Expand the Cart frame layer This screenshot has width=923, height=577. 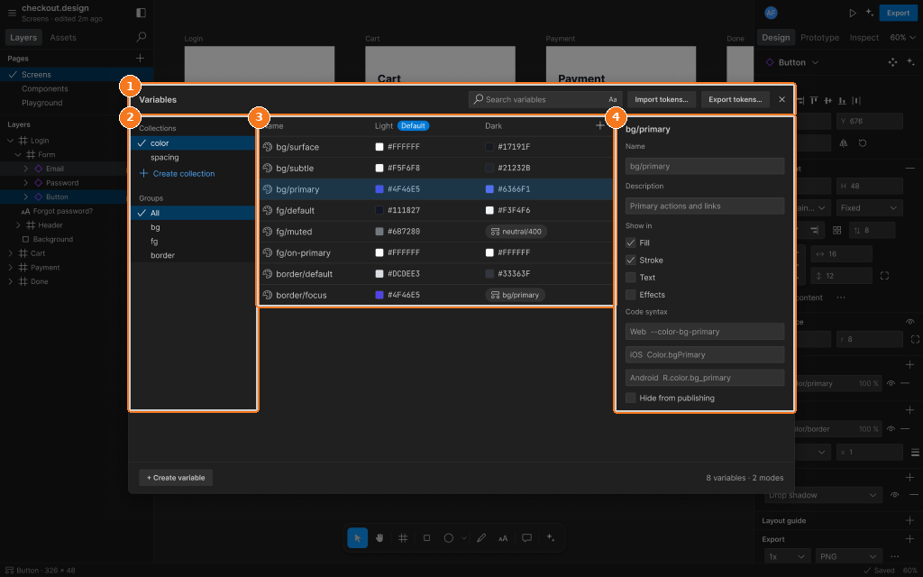click(11, 253)
